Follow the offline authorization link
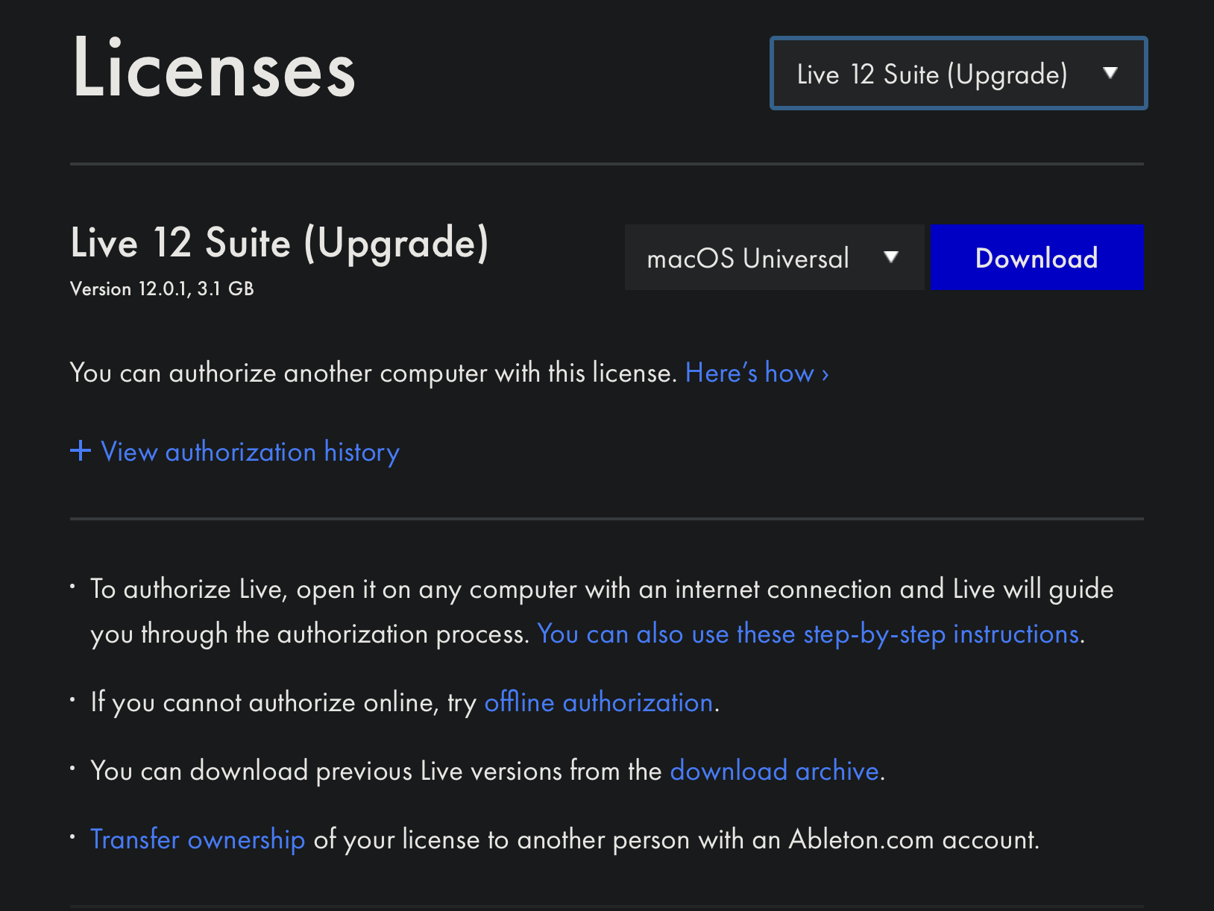The height and width of the screenshot is (911, 1214). 599,702
